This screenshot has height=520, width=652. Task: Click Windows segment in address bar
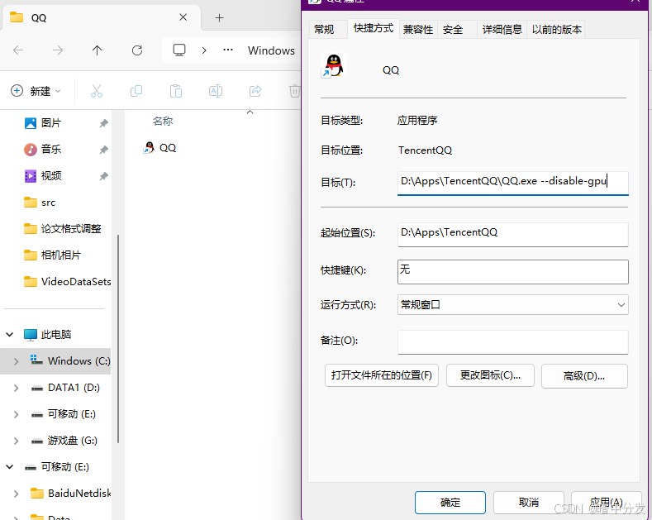[271, 50]
